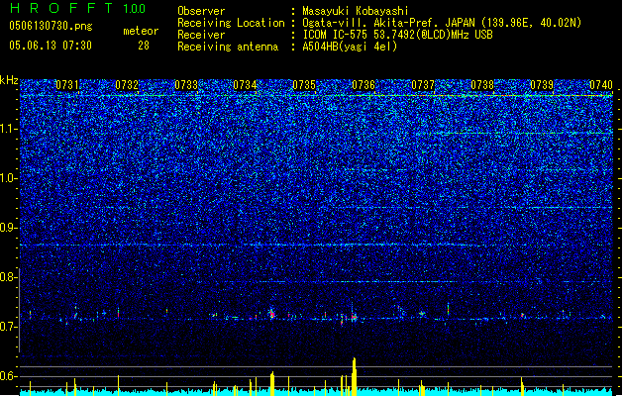Viewport: 623px width, 396px height.
Task: Click the HROFFT title text
Action: (60, 8)
